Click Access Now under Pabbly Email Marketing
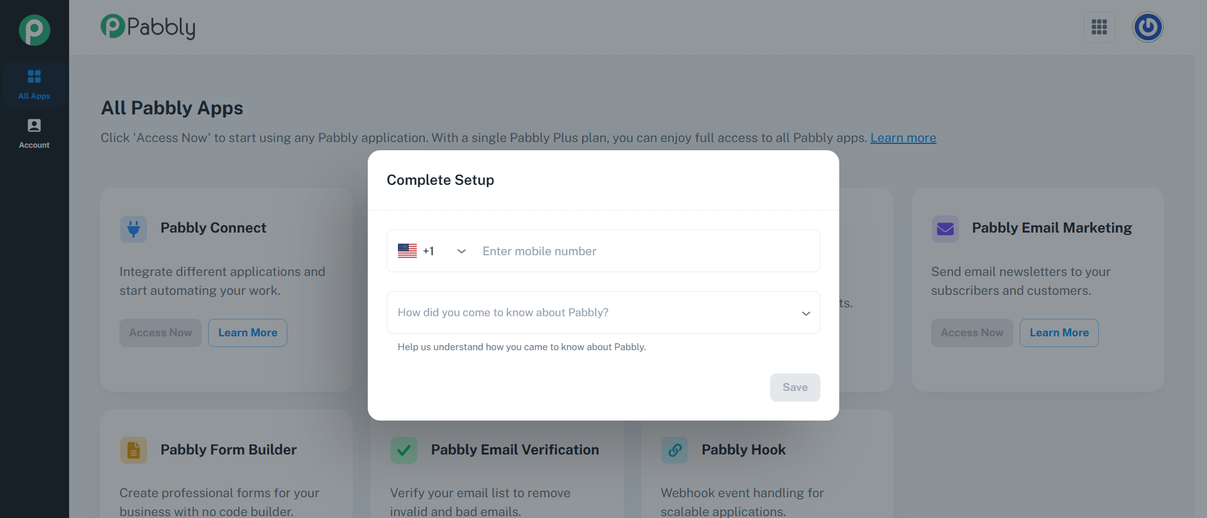The height and width of the screenshot is (518, 1207). 972,333
